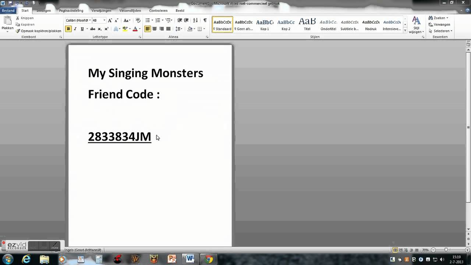471x265 pixels.
Task: Switch to the Verwijzingen tab
Action: [x=101, y=11]
